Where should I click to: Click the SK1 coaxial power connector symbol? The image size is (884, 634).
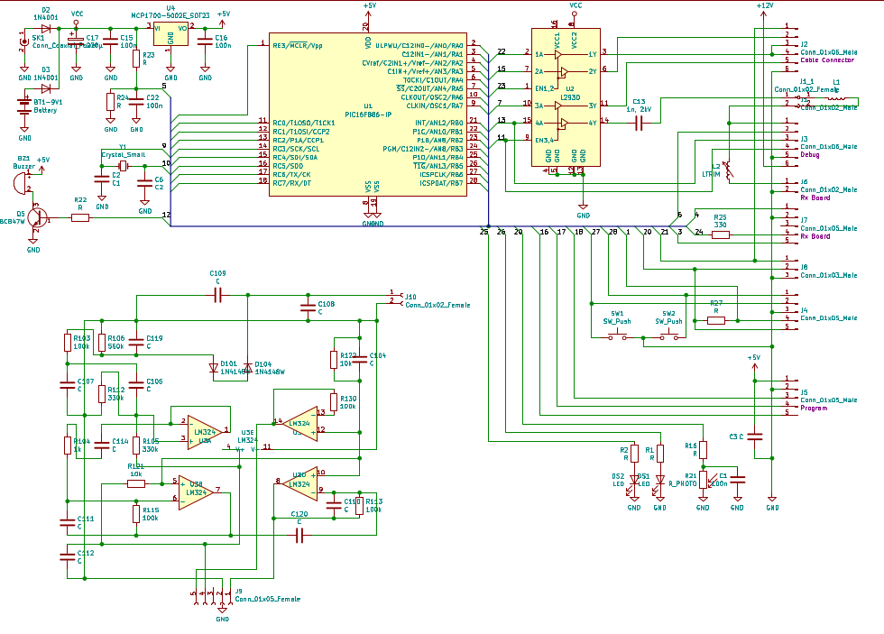[x=24, y=41]
